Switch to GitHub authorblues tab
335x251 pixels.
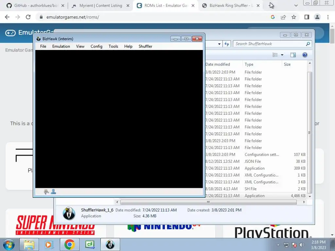36,6
